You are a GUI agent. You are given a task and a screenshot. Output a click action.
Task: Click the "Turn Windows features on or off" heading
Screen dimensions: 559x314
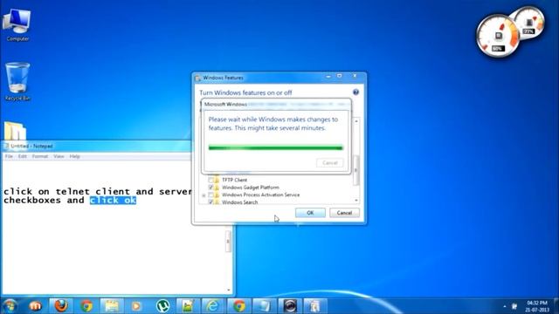pyautogui.click(x=245, y=92)
